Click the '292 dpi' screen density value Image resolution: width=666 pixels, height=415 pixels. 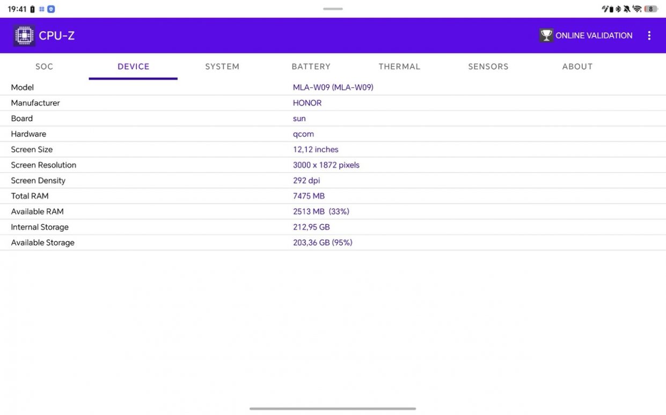[x=306, y=180]
